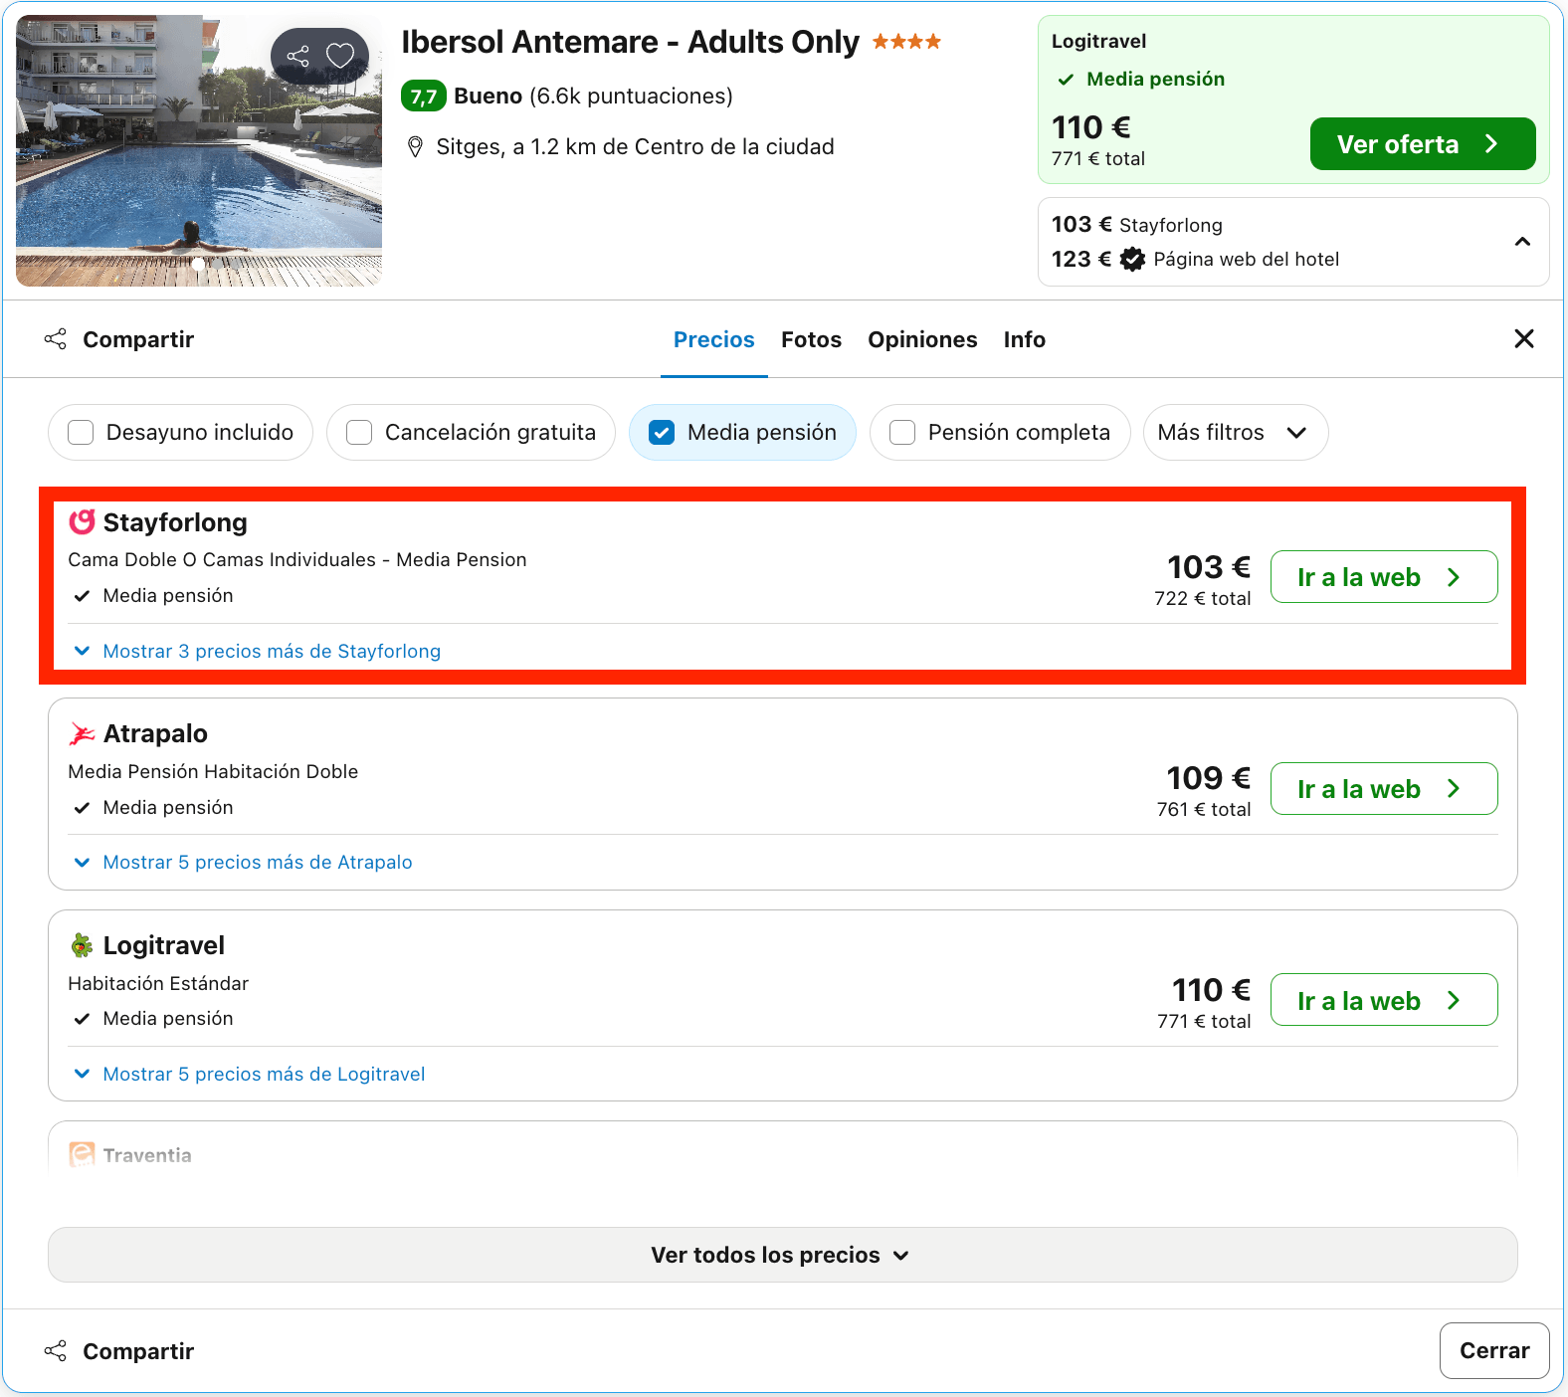The image size is (1568, 1397).
Task: Click the 7,7 rating badge
Action: coord(423,97)
